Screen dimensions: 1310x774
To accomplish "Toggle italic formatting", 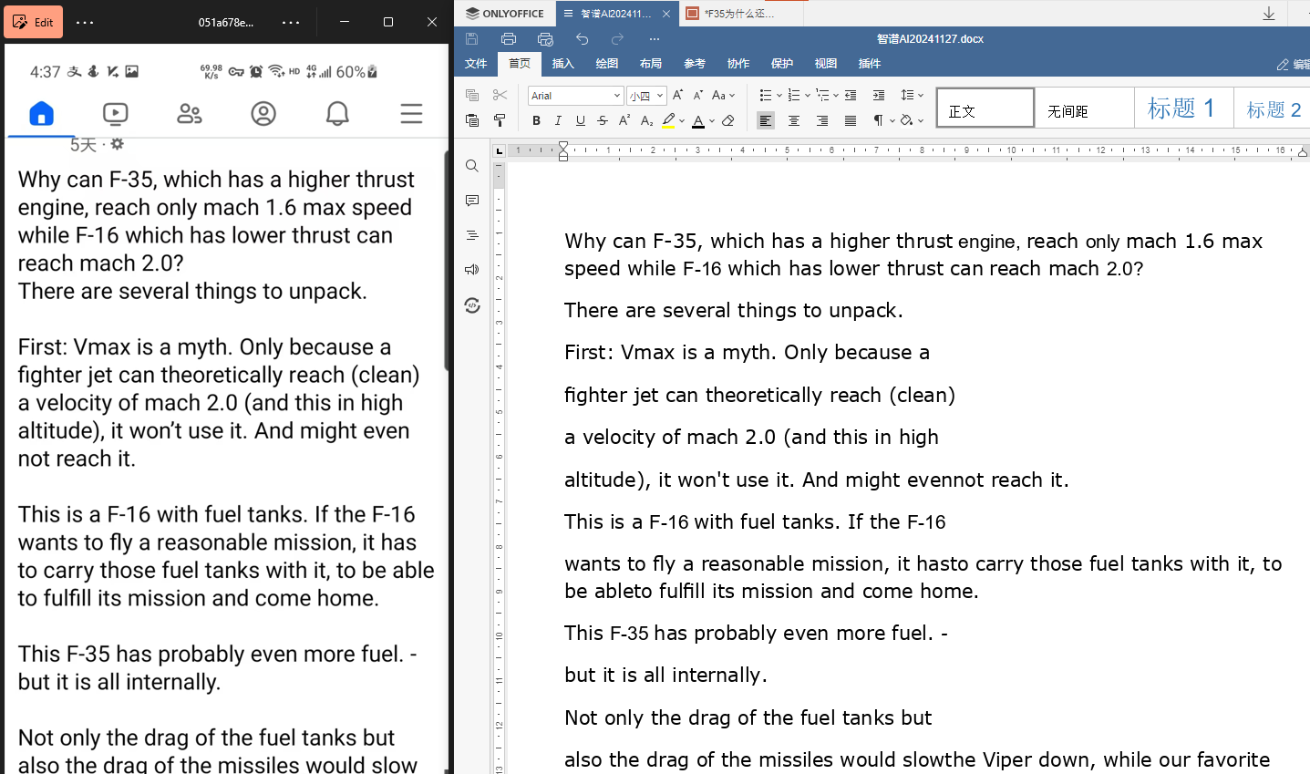I will point(558,120).
